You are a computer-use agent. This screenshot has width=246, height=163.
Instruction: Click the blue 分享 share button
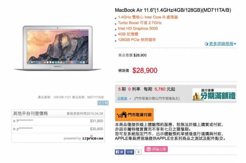pos(130,152)
